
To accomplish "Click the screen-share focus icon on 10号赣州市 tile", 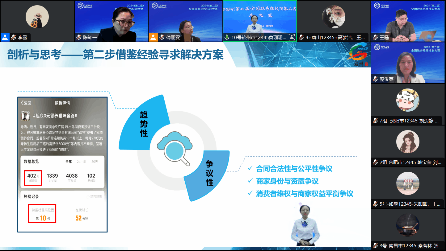I will tap(291, 38).
